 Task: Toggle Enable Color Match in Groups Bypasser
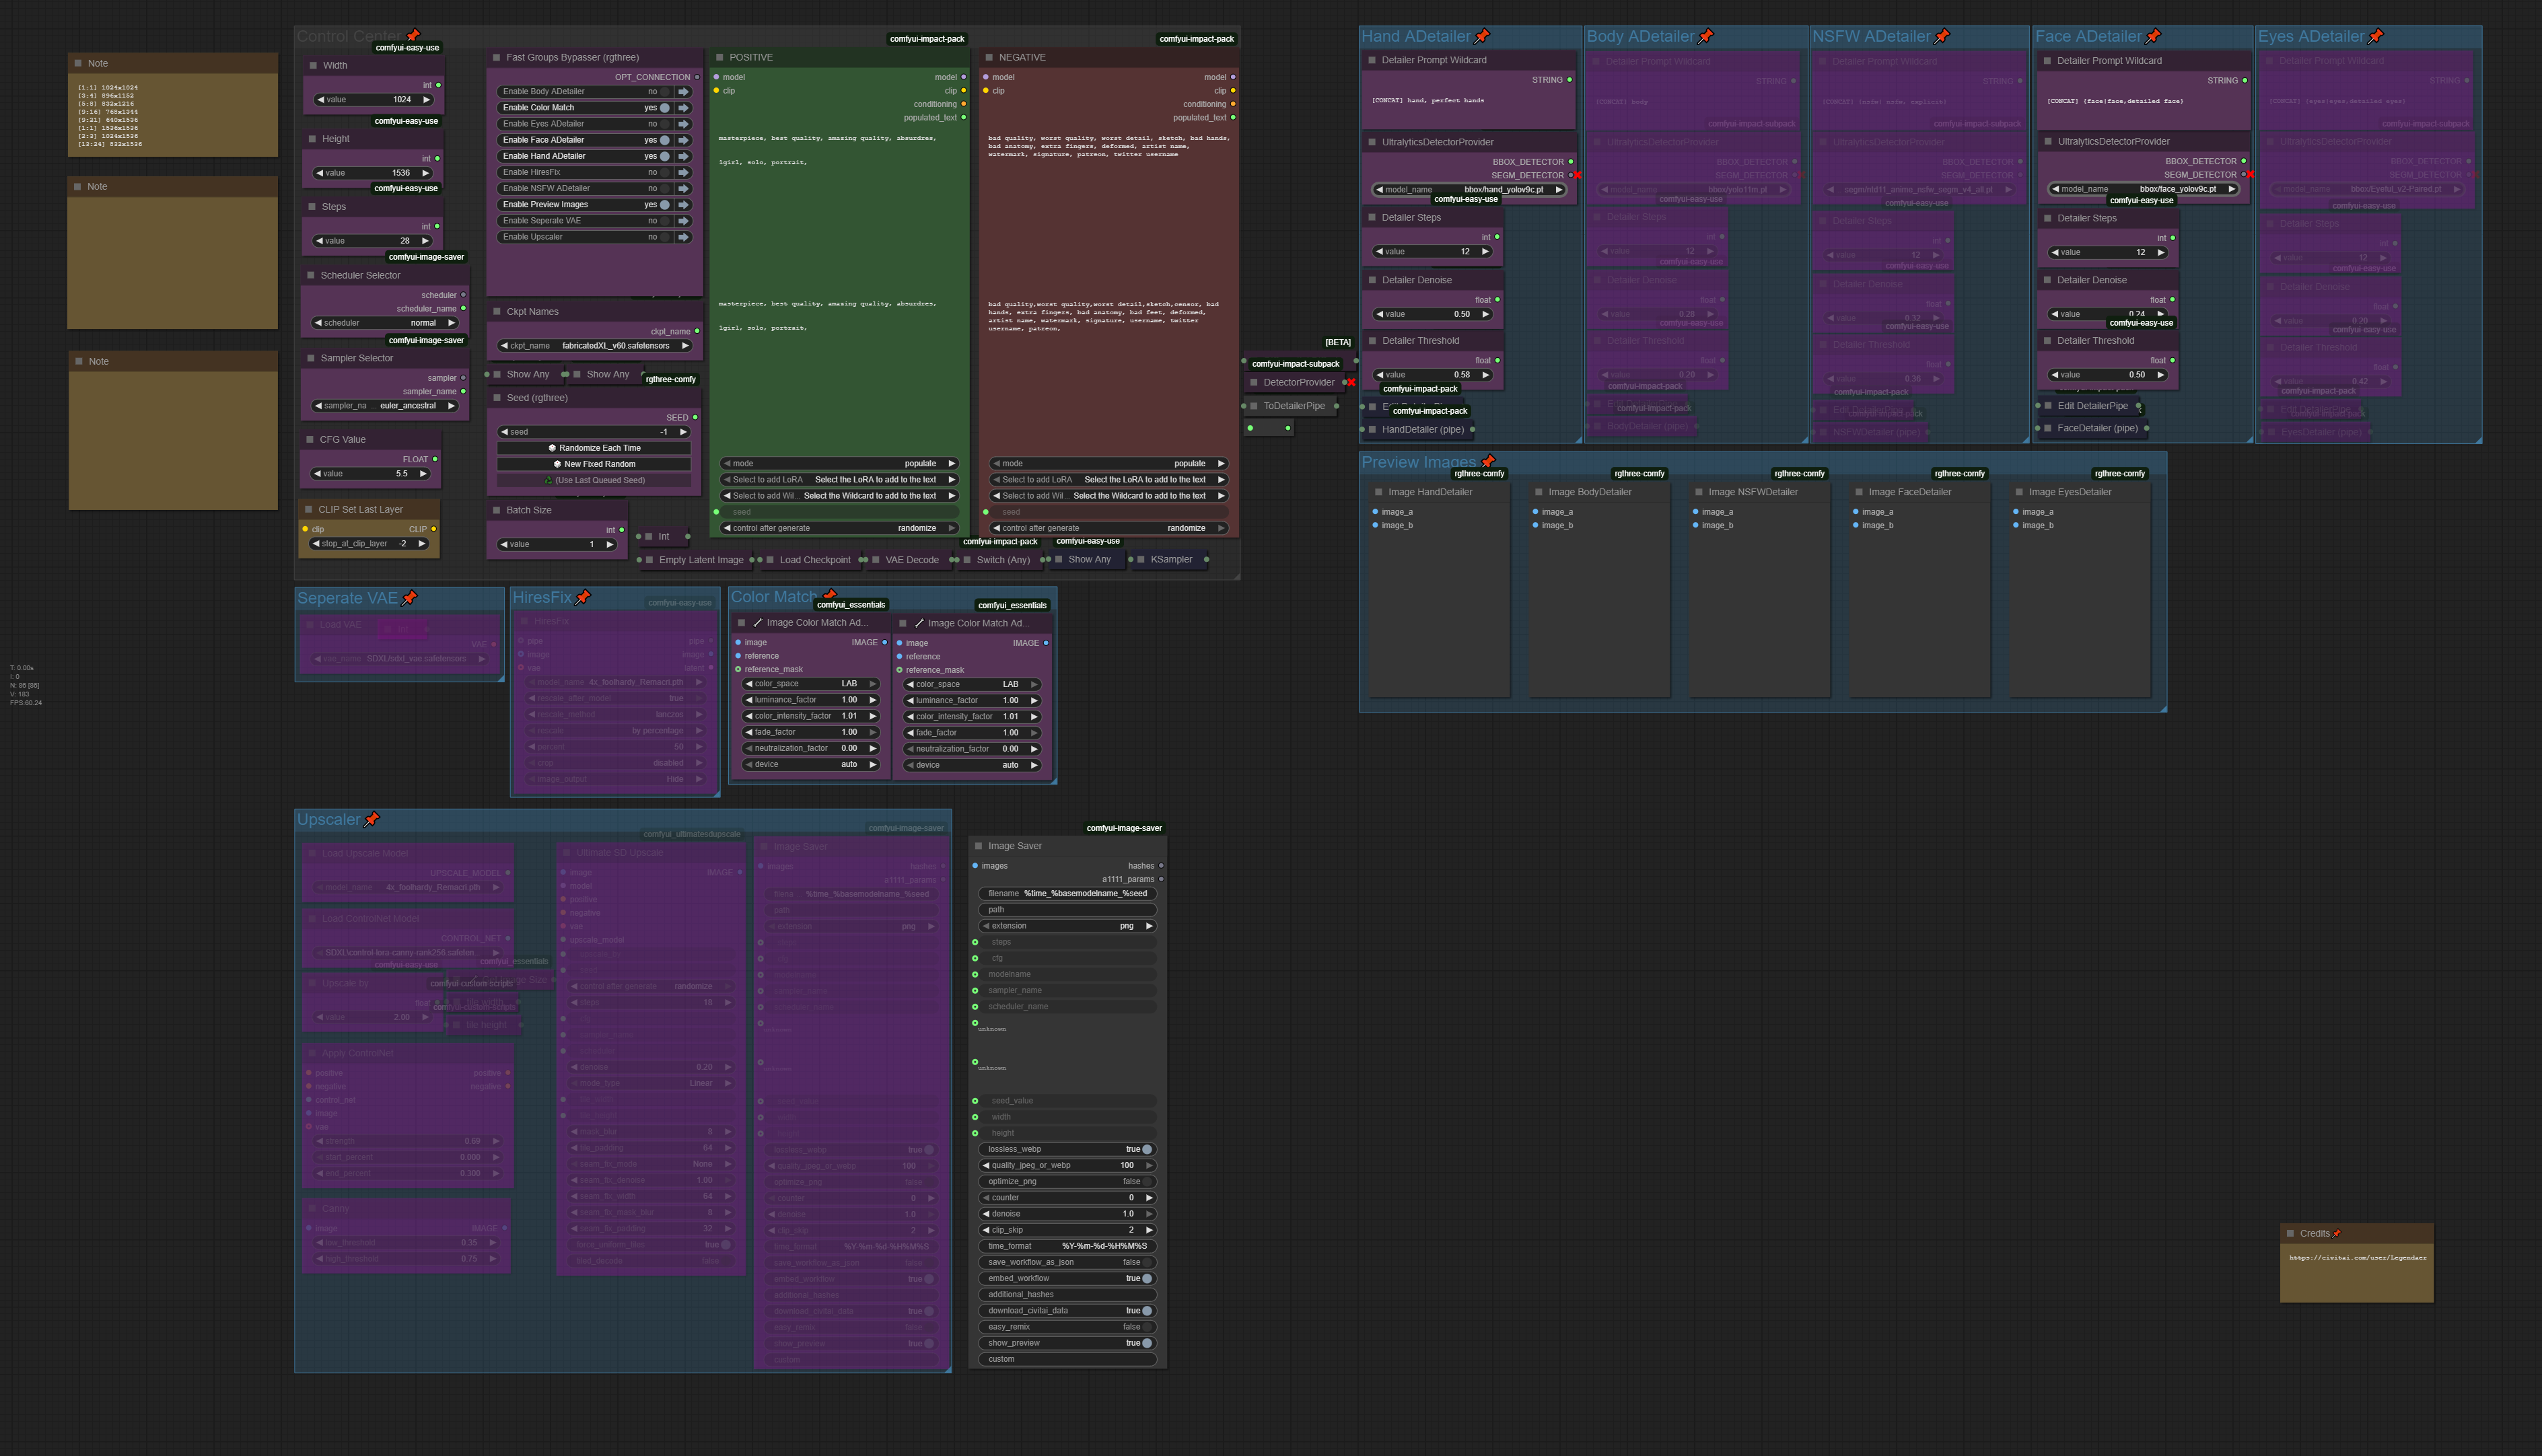(x=664, y=108)
